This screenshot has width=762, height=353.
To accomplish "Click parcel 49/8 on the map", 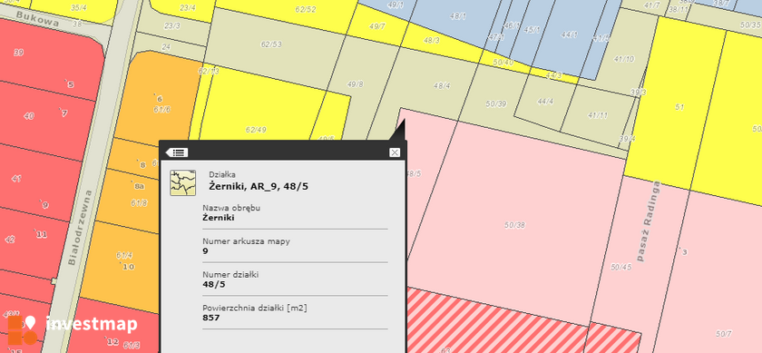I will (355, 84).
